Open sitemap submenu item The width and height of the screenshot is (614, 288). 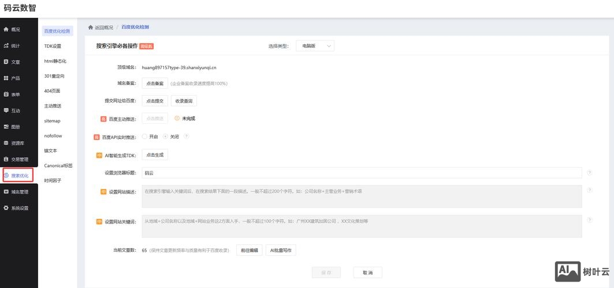coord(52,121)
